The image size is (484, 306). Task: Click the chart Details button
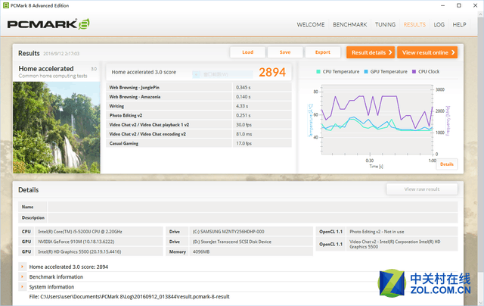(446, 164)
